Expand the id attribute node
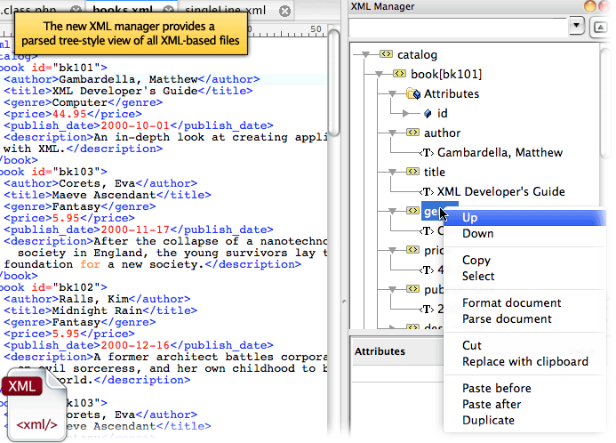Image resolution: width=616 pixels, height=443 pixels. point(406,114)
